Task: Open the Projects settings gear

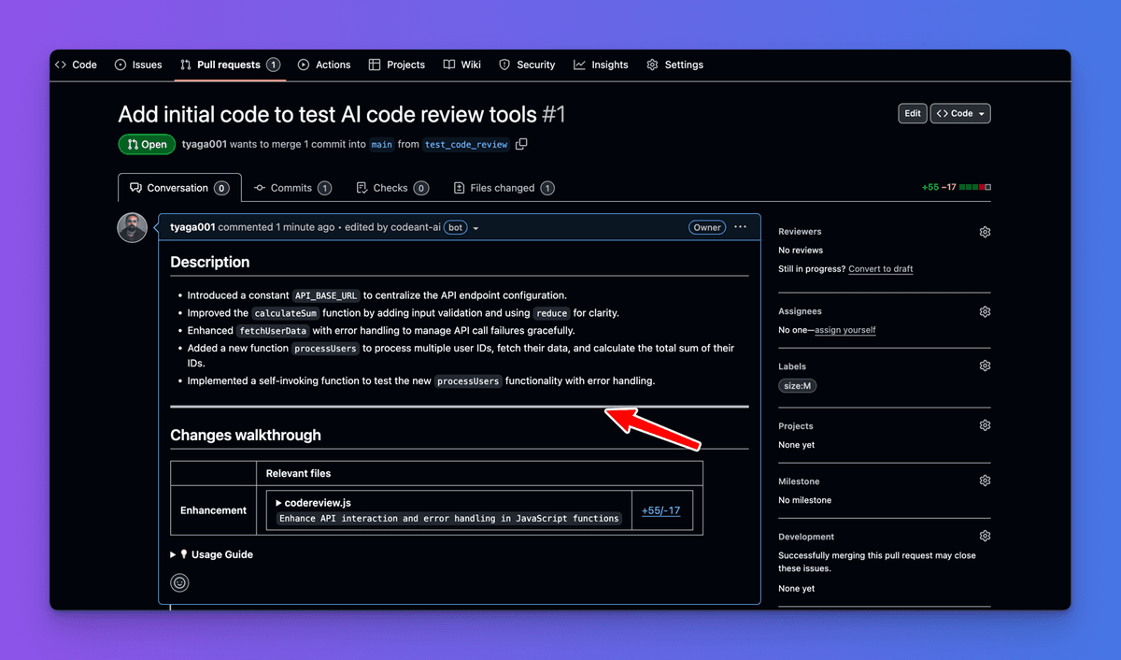Action: [x=985, y=424]
